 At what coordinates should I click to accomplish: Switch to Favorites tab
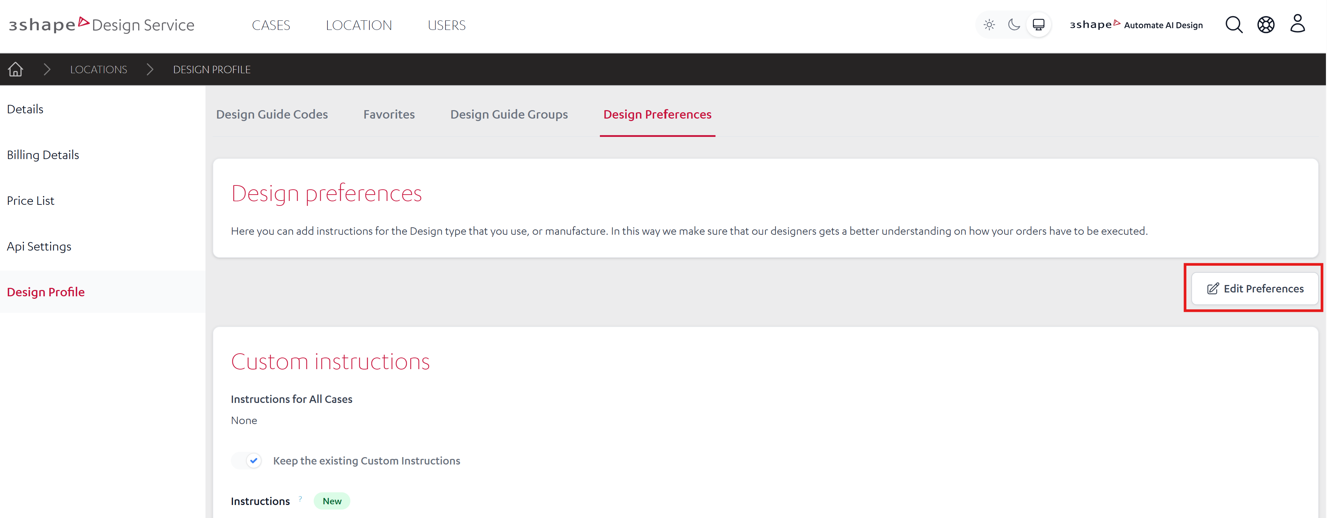coord(389,114)
